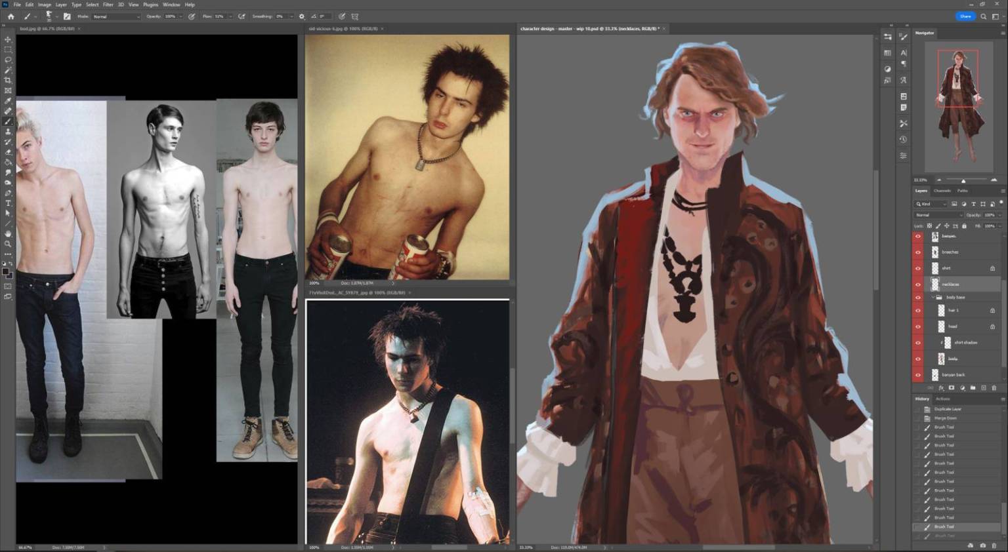1008x552 pixels.
Task: Click the foreground color swatch
Action: [5, 271]
